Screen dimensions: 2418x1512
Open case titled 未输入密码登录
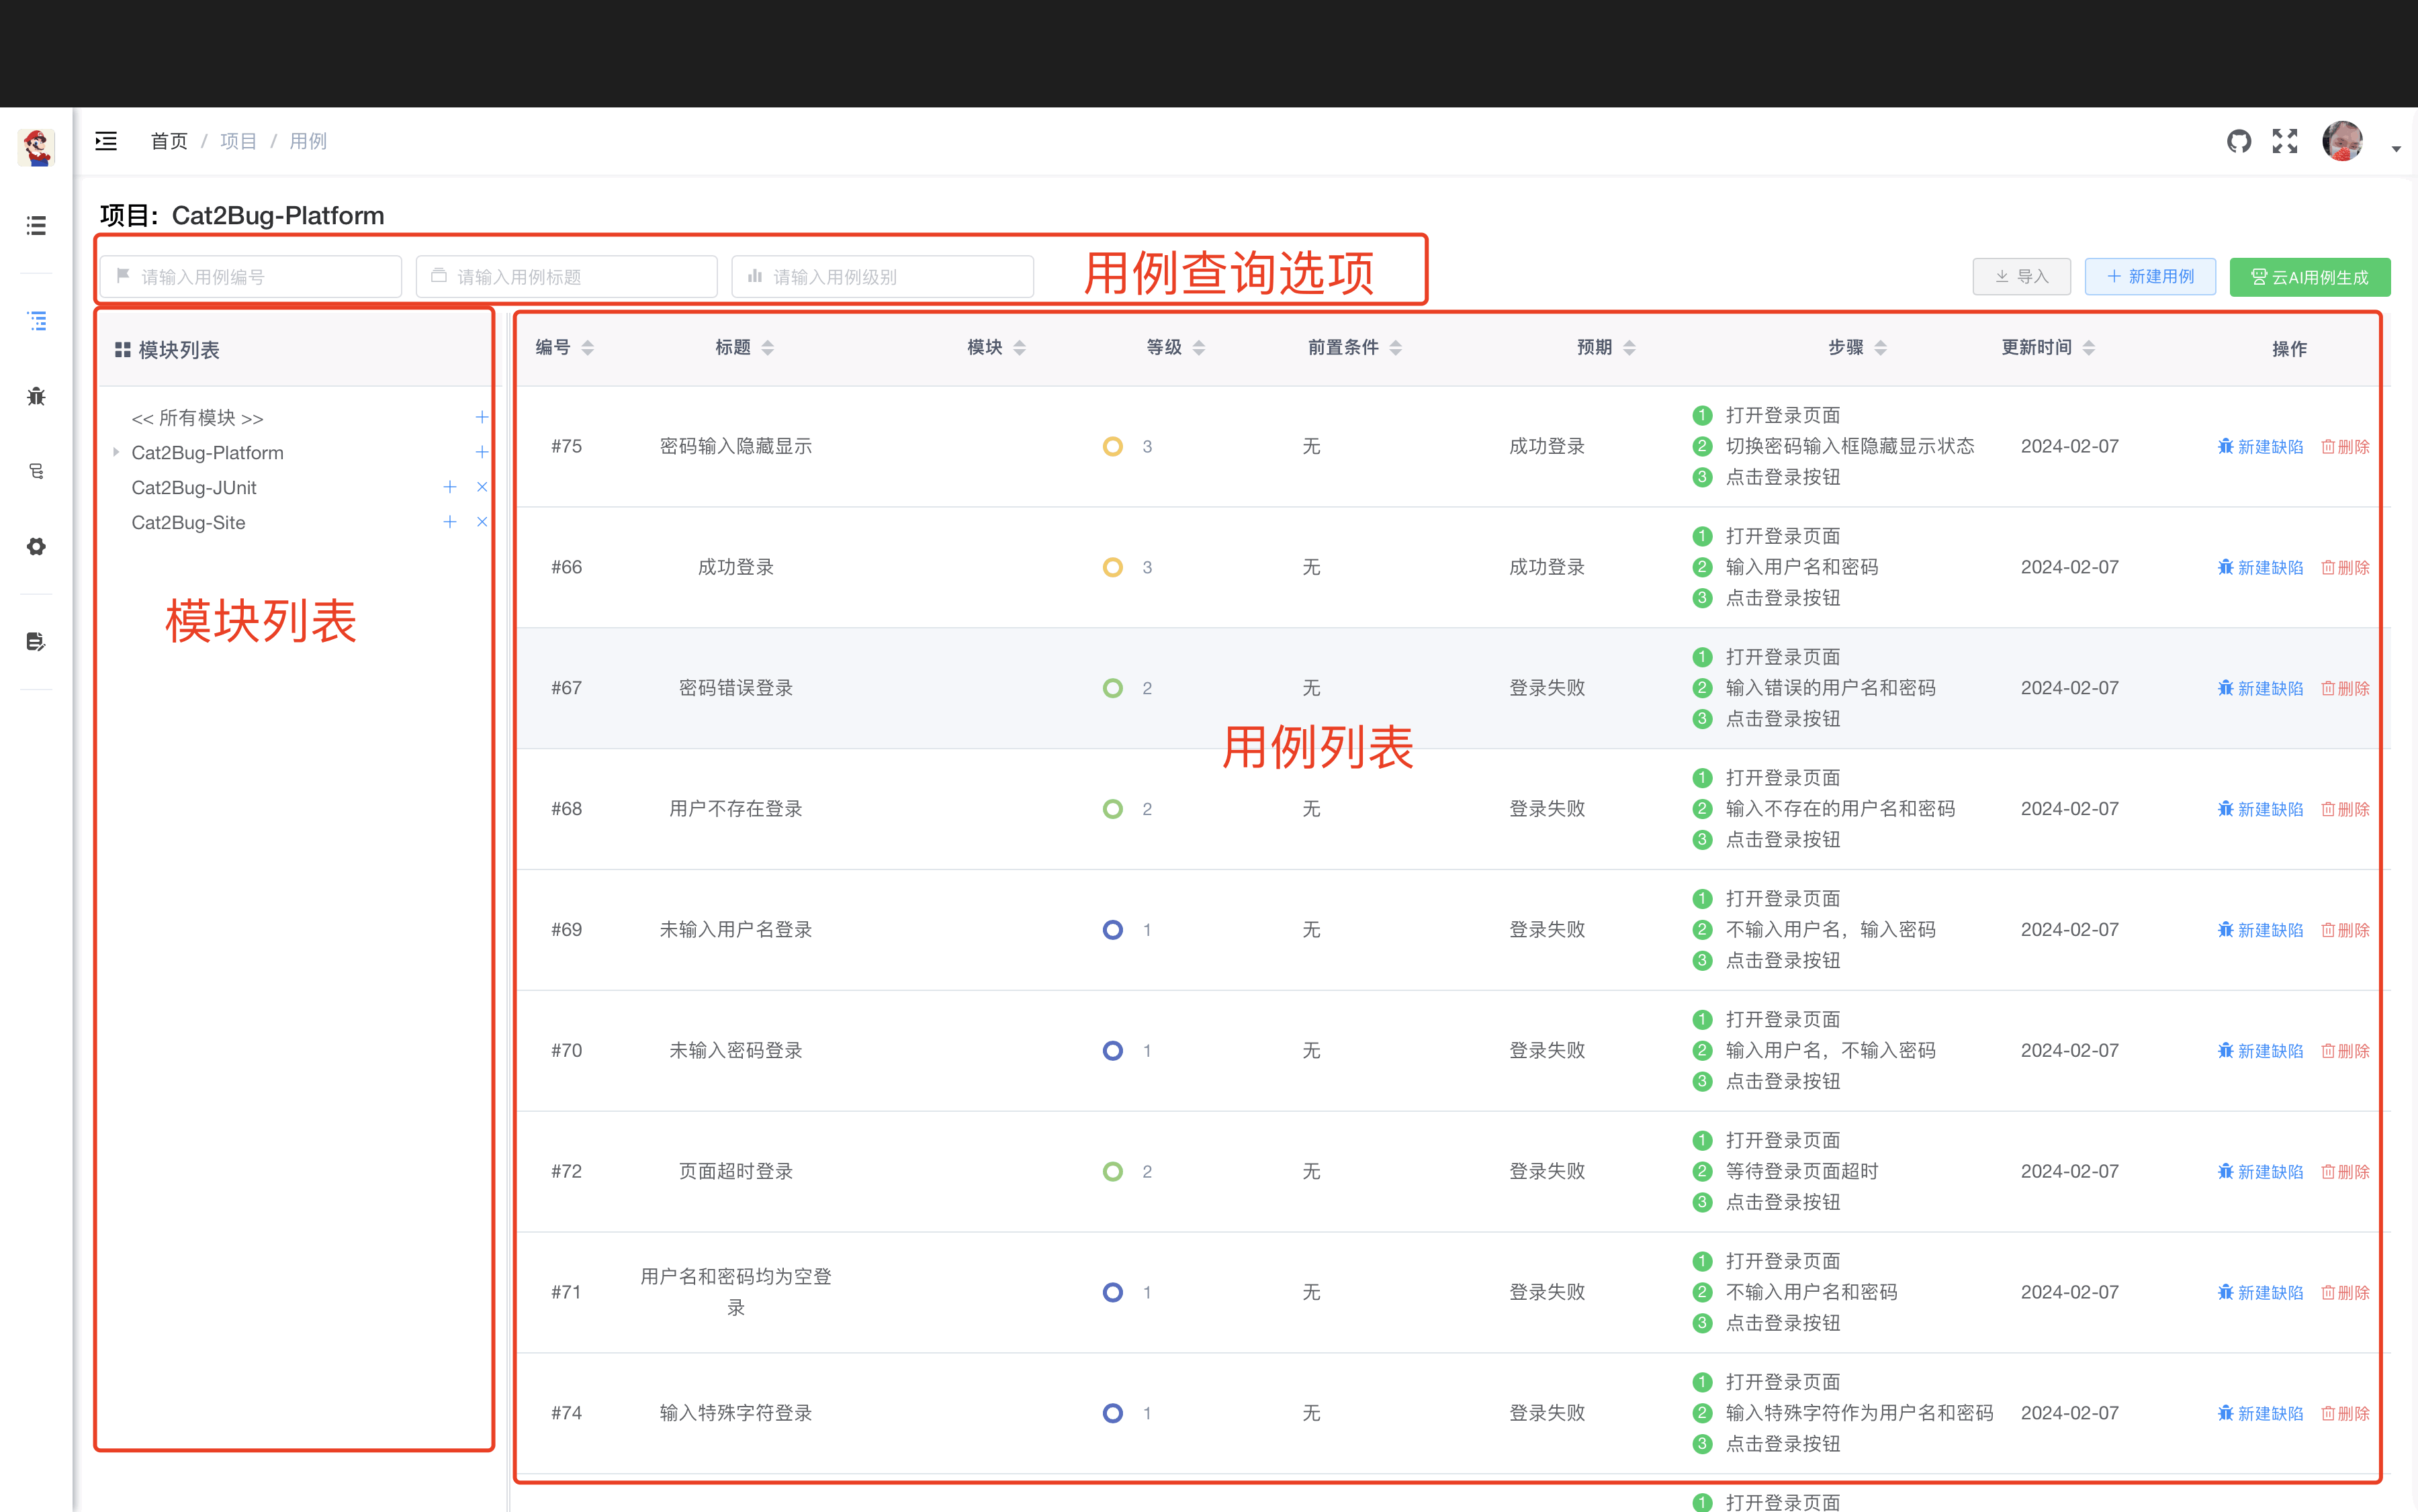coord(735,1051)
